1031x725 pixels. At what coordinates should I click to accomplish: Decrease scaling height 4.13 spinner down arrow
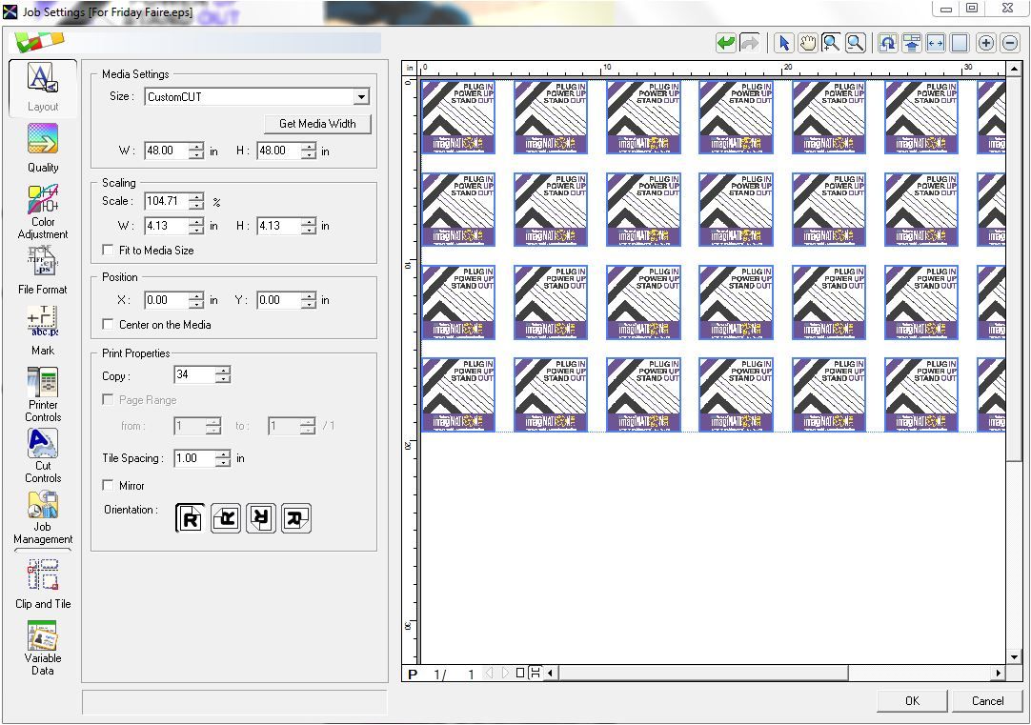click(309, 230)
